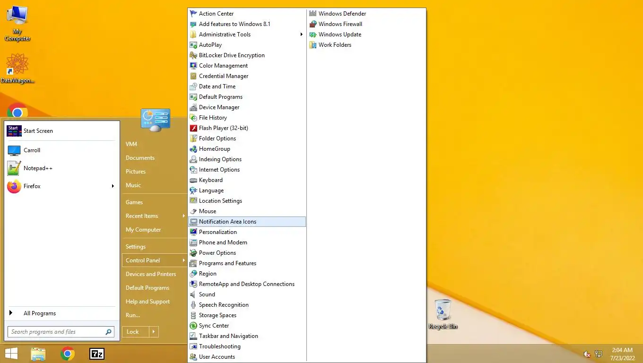This screenshot has height=363, width=643.
Task: Open the Windows Firewall icon
Action: pos(313,24)
